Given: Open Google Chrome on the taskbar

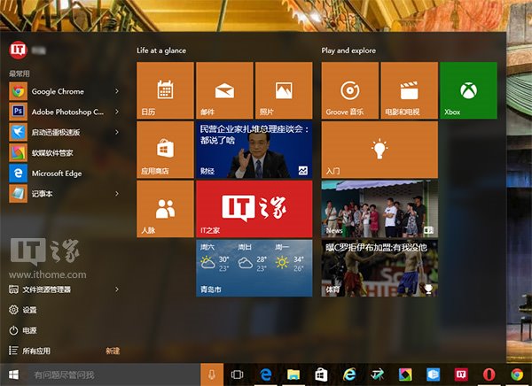Looking at the screenshot, I should point(517,374).
